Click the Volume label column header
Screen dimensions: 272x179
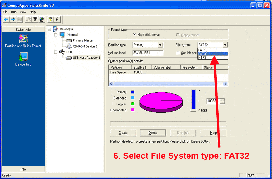pyautogui.click(x=166, y=67)
